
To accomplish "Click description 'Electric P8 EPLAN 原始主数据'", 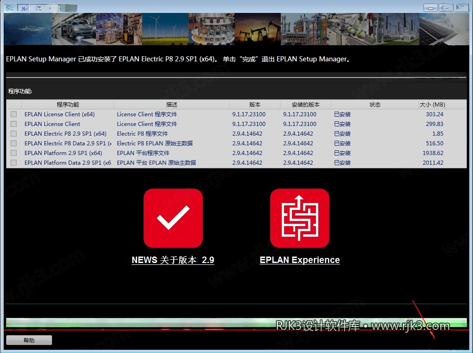I will [x=155, y=143].
